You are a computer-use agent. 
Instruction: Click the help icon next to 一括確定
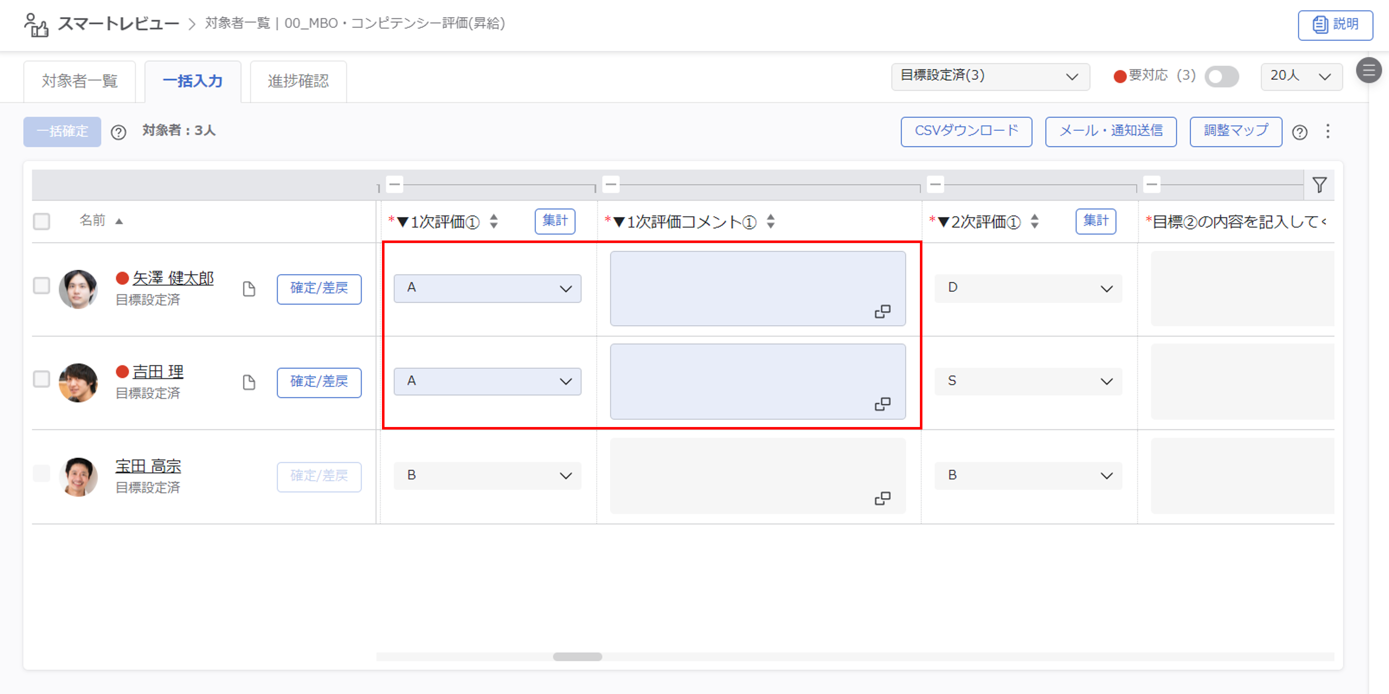tap(118, 132)
